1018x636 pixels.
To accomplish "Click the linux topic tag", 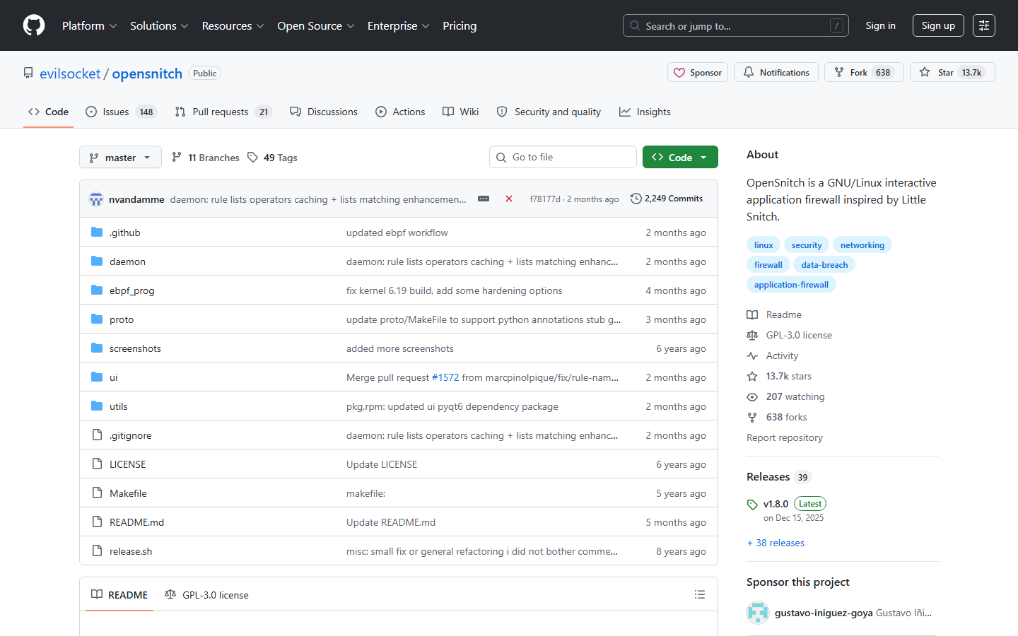I will (763, 245).
